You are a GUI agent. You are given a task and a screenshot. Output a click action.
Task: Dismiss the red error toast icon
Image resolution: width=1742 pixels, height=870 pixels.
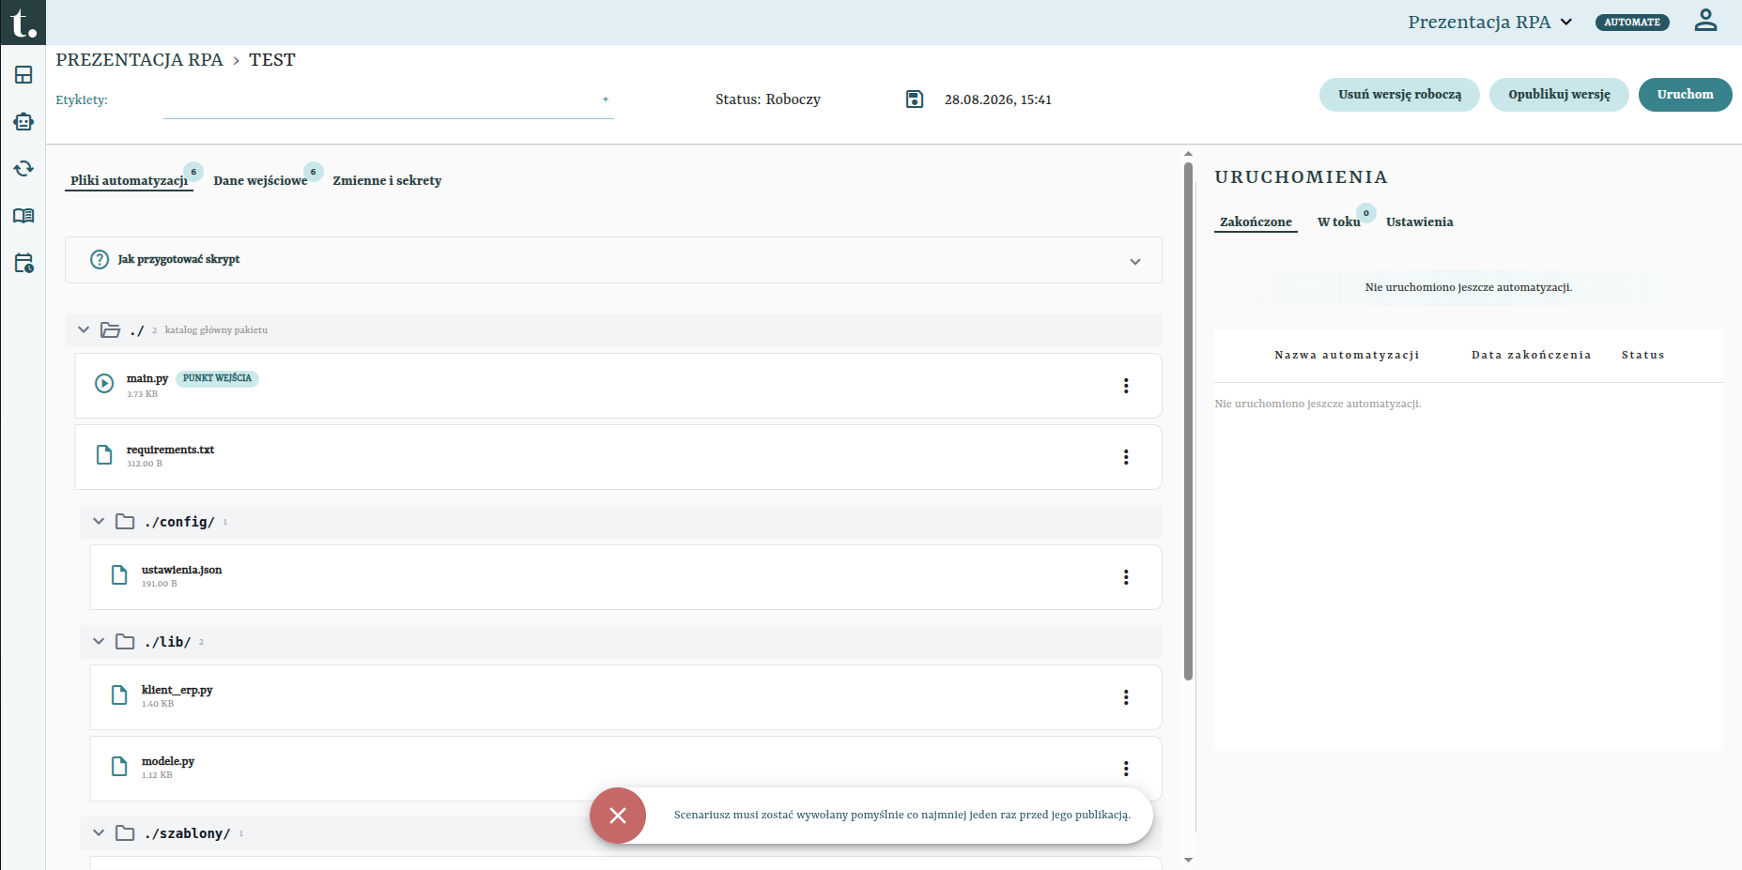[618, 816]
